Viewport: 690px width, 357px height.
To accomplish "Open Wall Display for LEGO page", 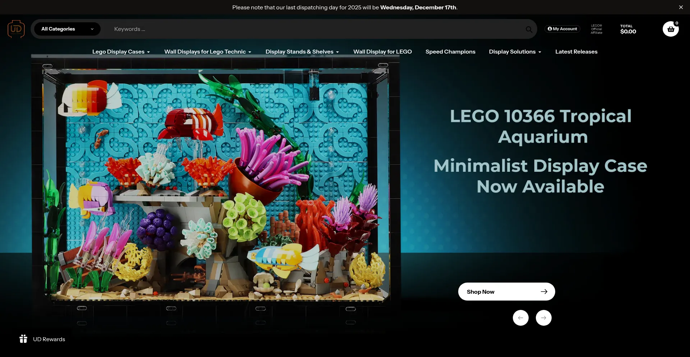I will click(382, 52).
